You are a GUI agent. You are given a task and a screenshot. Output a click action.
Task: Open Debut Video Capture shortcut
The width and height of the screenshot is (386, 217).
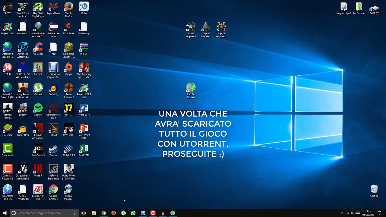click(53, 71)
